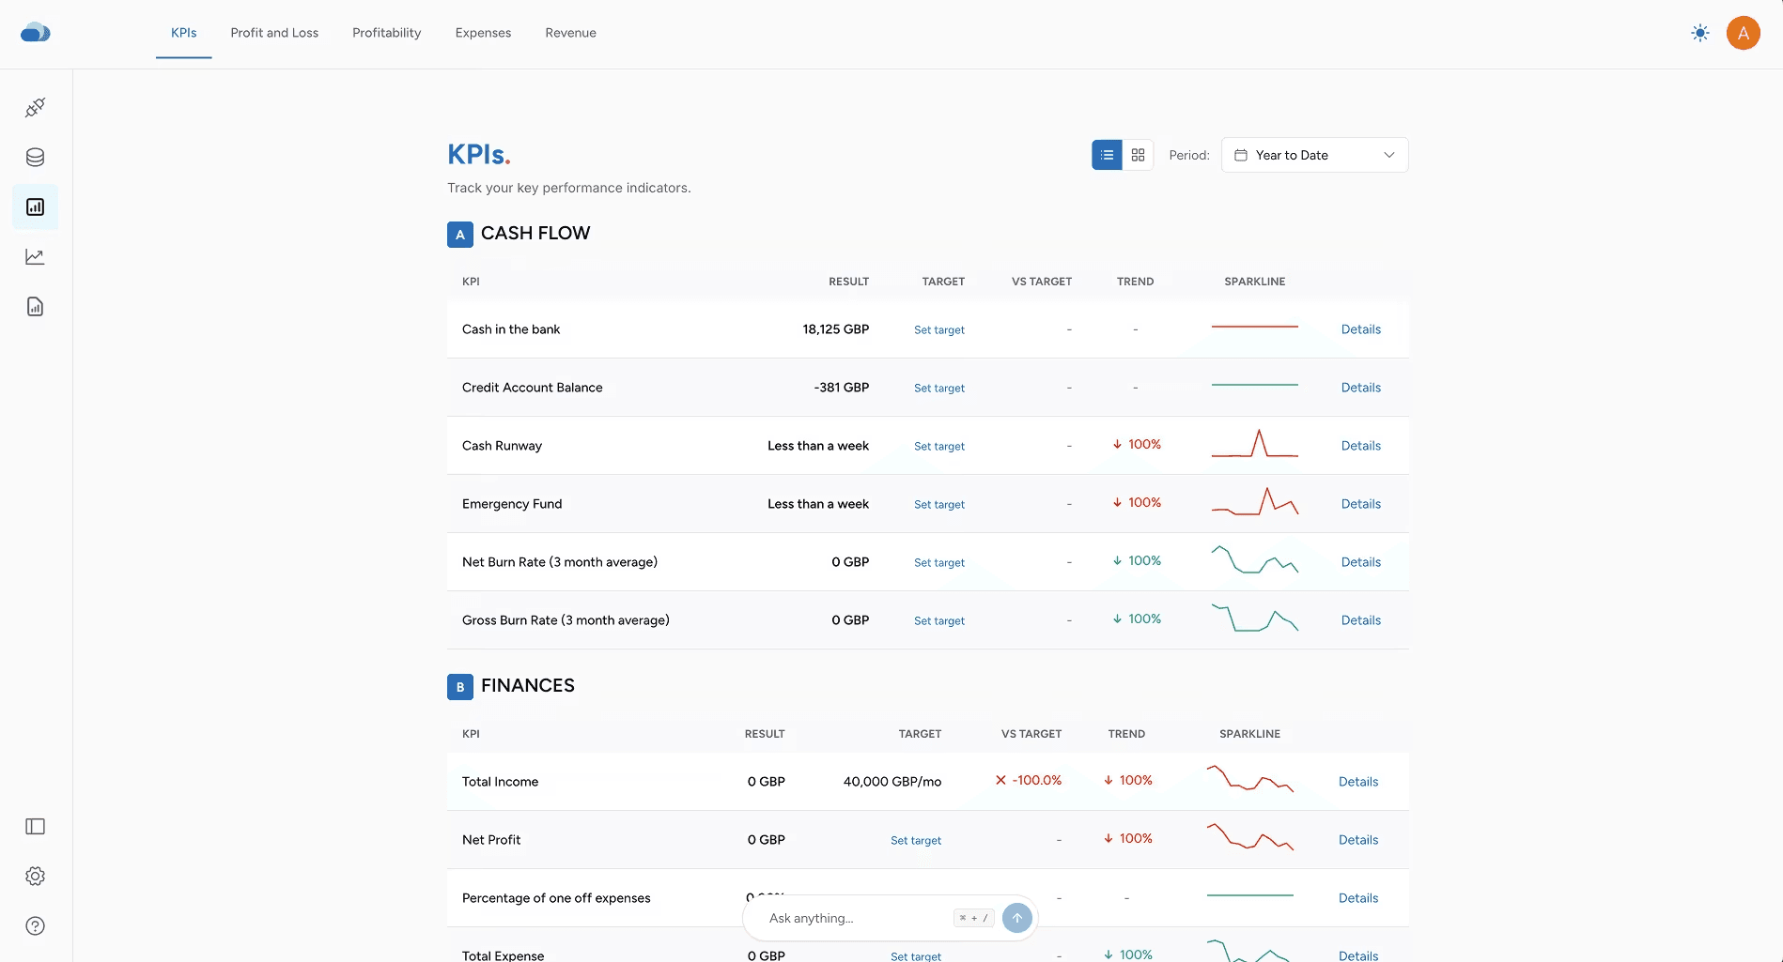
Task: Go to the Profitability tab
Action: [x=386, y=33]
